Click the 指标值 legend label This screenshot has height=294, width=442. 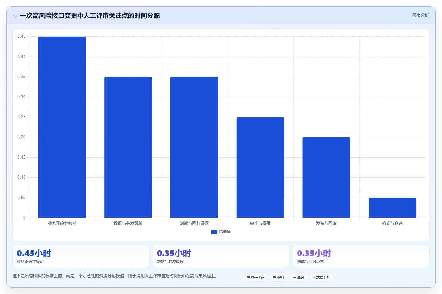pyautogui.click(x=225, y=232)
